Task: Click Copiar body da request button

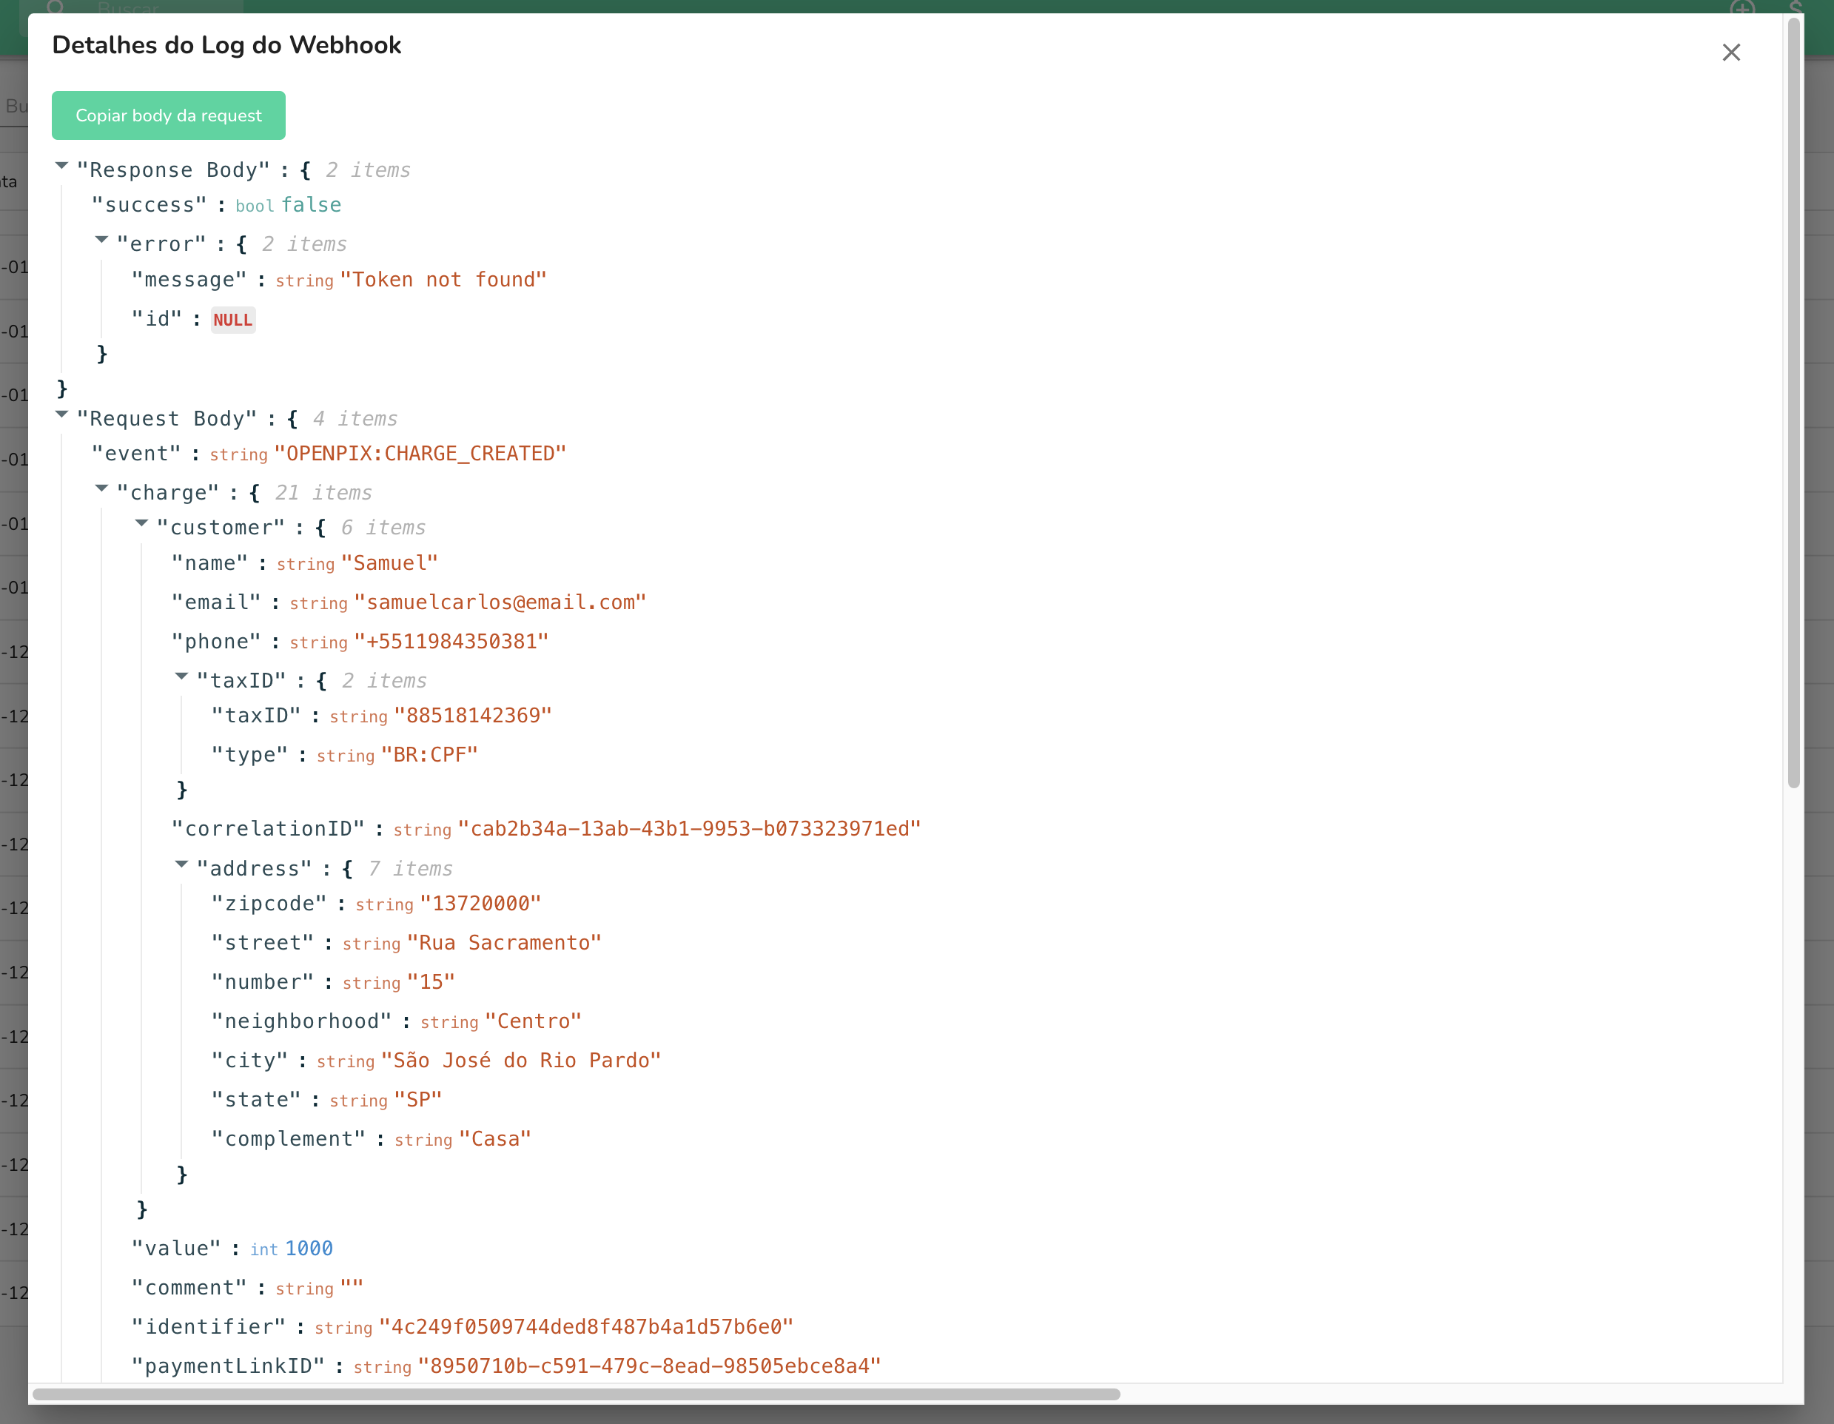Action: [x=168, y=115]
